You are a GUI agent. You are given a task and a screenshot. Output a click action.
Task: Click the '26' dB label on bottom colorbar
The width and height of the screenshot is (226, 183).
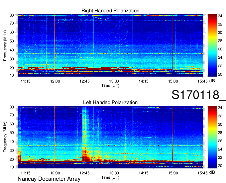(220, 141)
